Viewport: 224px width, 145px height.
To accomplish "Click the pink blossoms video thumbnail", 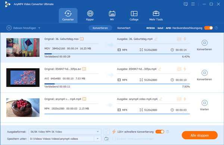I will [23, 78].
